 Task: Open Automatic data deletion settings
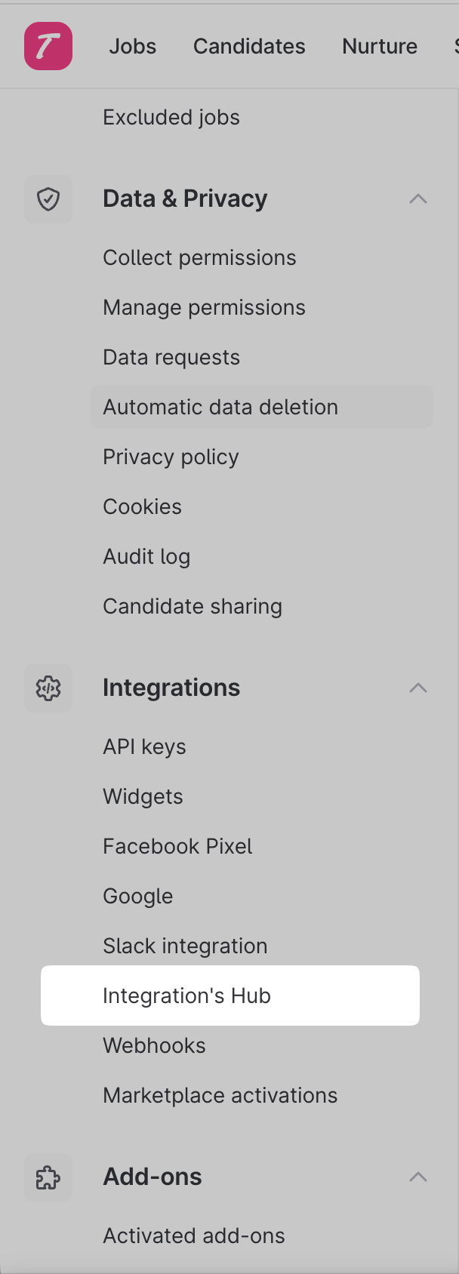(x=220, y=408)
